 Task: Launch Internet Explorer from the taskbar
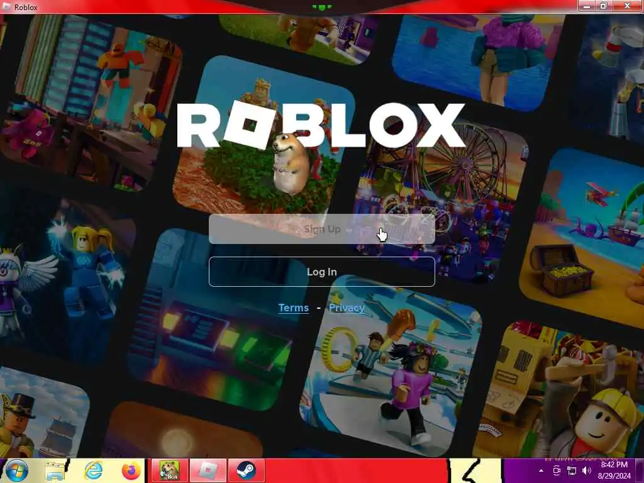point(93,470)
